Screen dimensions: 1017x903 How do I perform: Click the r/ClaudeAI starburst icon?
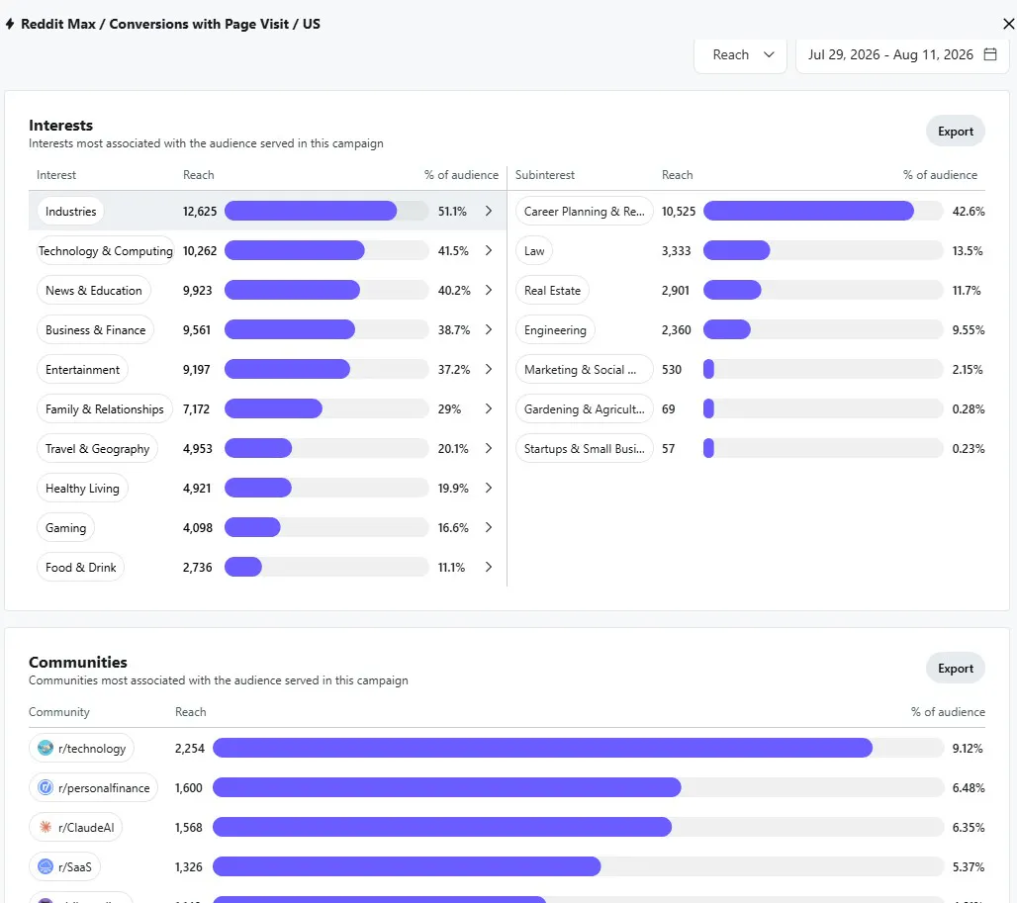point(46,827)
